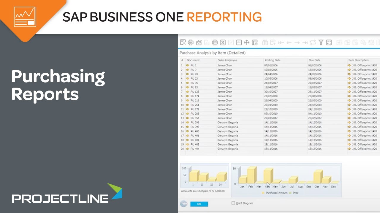Go to first data record icon
The image size is (380, 213).
point(281,43)
